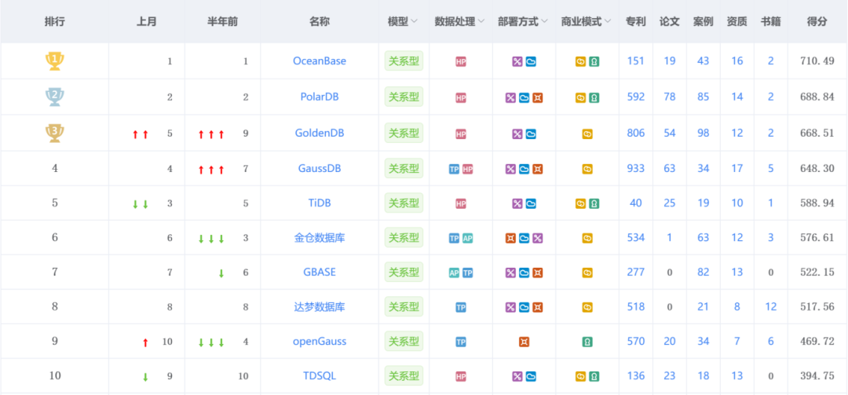Image resolution: width=848 pixels, height=395 pixels.
Task: Click the 排行 column header
Action: [55, 22]
